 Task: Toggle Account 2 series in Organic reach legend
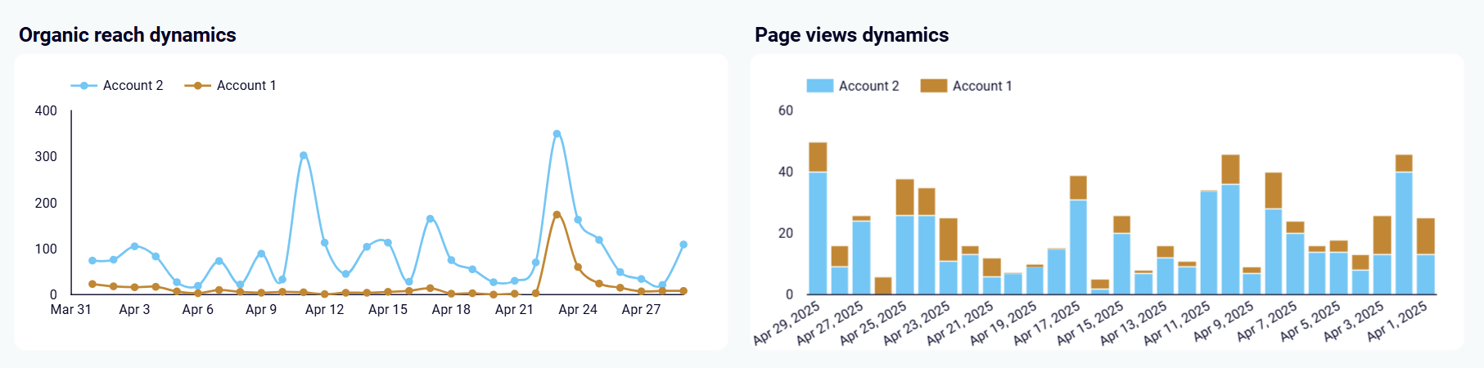coord(132,86)
